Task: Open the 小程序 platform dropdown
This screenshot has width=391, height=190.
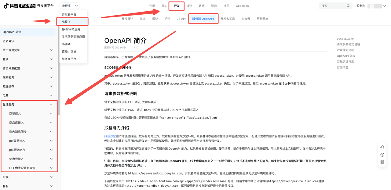Action: (70, 6)
